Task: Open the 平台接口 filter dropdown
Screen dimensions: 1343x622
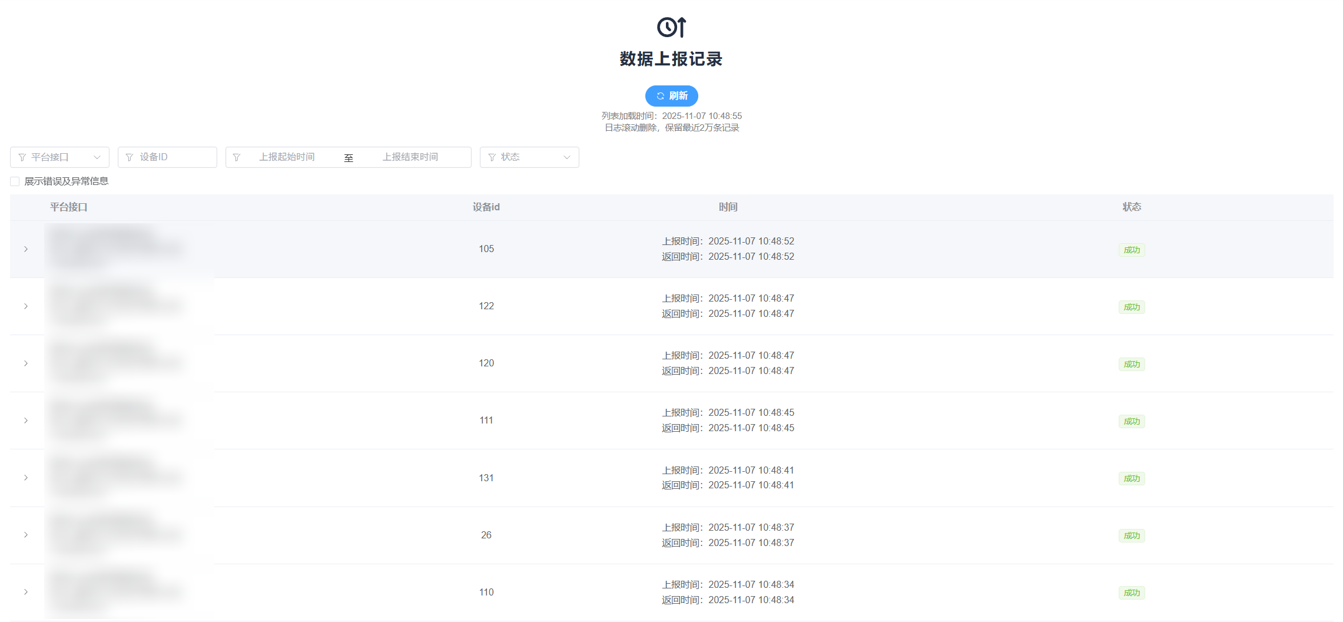Action: 59,157
